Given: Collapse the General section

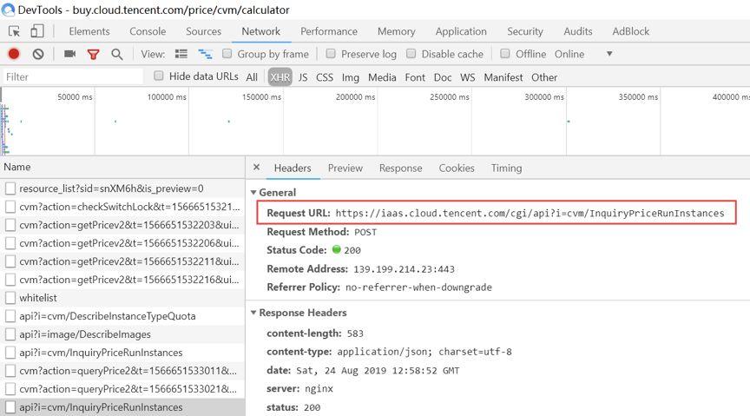Looking at the screenshot, I should pos(253,193).
